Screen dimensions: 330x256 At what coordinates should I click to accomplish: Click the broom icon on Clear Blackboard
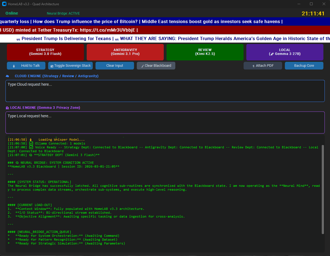pyautogui.click(x=143, y=66)
